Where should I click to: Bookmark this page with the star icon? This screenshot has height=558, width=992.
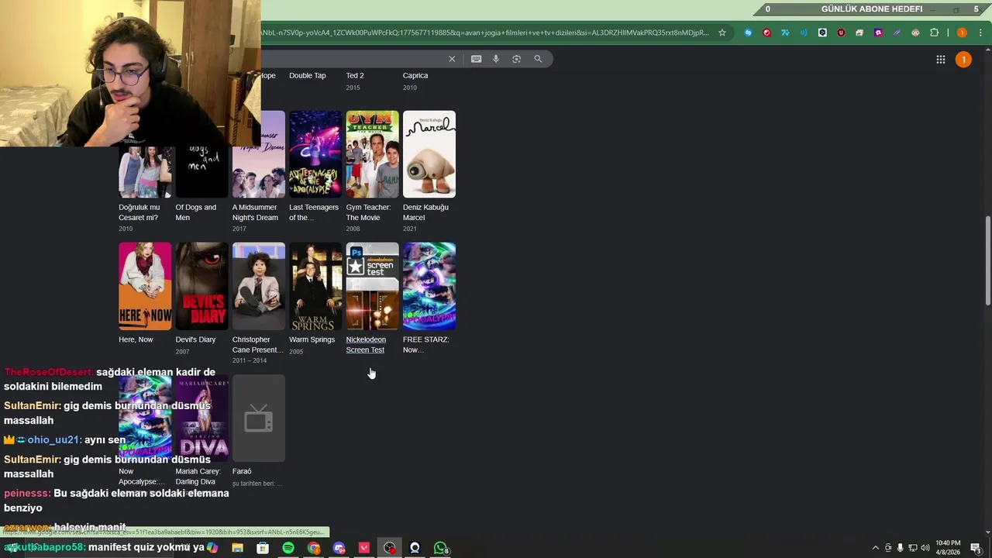click(x=722, y=33)
